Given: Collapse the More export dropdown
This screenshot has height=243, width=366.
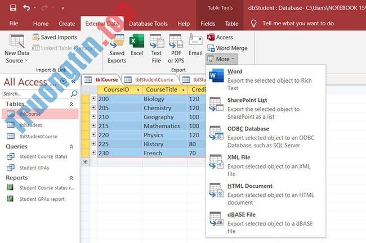Looking at the screenshot, I should (x=222, y=59).
